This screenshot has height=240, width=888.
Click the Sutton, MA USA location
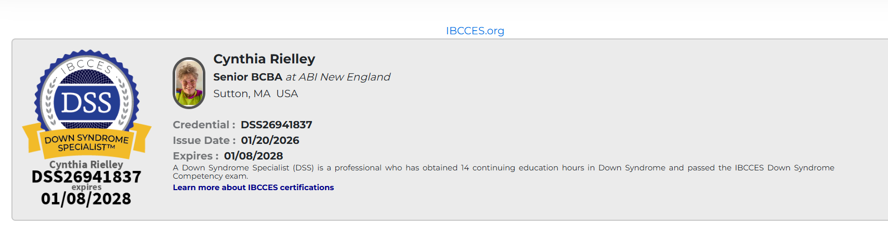[x=255, y=94]
